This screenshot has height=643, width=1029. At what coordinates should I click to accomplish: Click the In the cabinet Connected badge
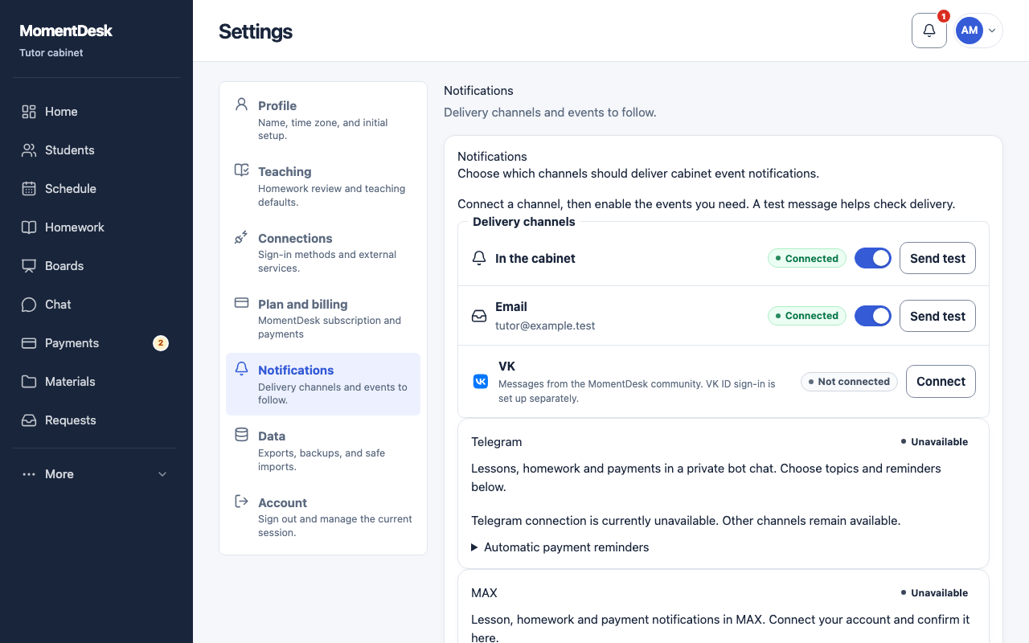[807, 258]
